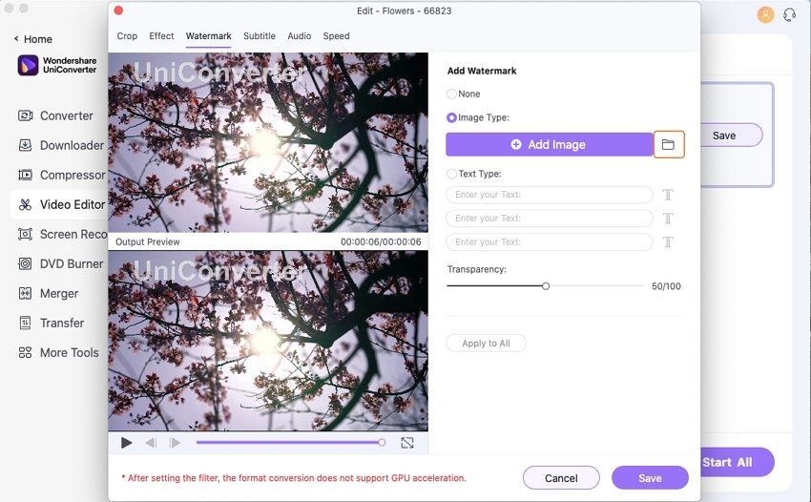
Task: Switch to the Subtitle tab
Action: point(260,35)
